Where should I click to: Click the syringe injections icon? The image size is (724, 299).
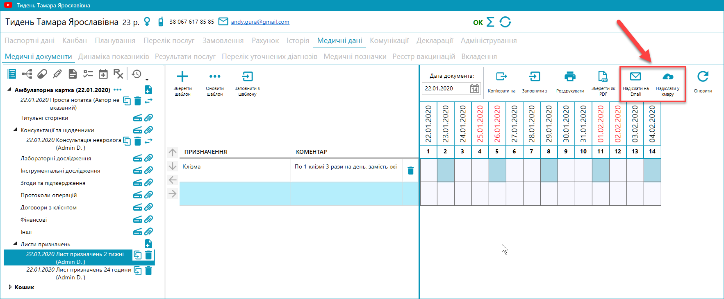tap(57, 74)
